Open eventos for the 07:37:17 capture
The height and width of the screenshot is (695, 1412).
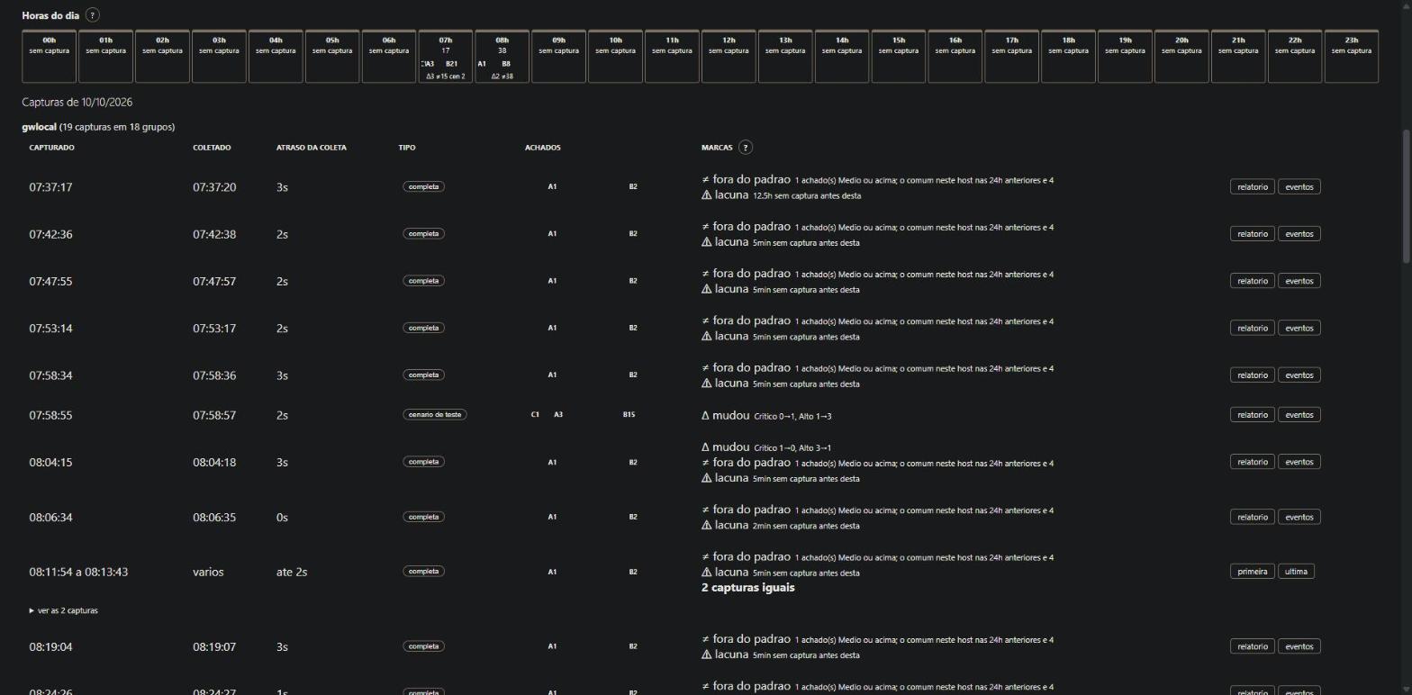point(1299,187)
